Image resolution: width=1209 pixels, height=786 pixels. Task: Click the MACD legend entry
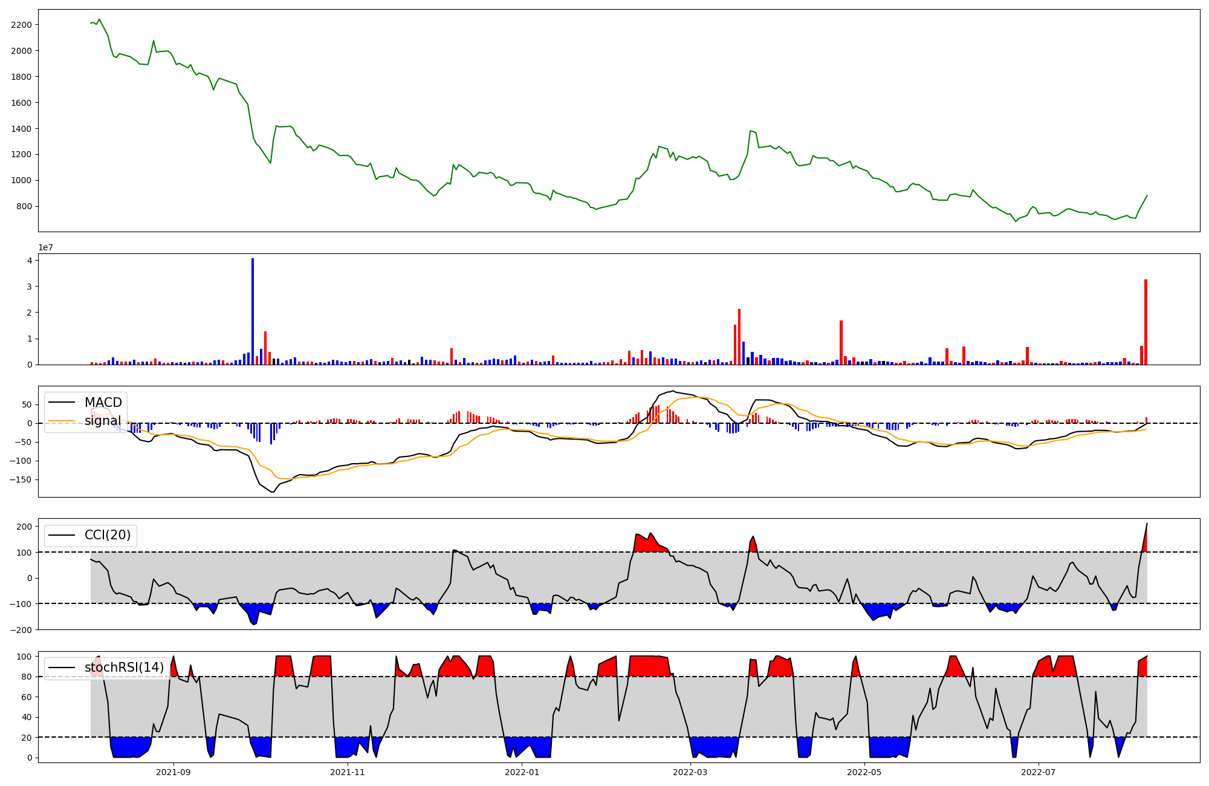[x=103, y=403]
